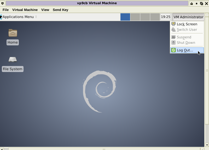
Task: Collapse the VM Administrator user menu
Action: (188, 17)
